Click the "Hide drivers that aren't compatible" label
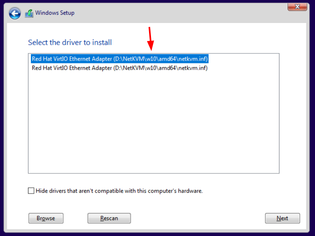 [119, 191]
